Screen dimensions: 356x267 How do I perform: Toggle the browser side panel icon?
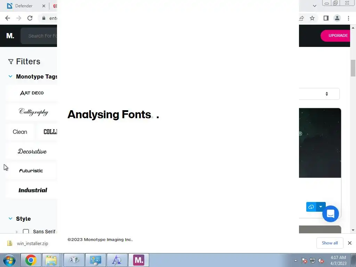tap(326, 18)
